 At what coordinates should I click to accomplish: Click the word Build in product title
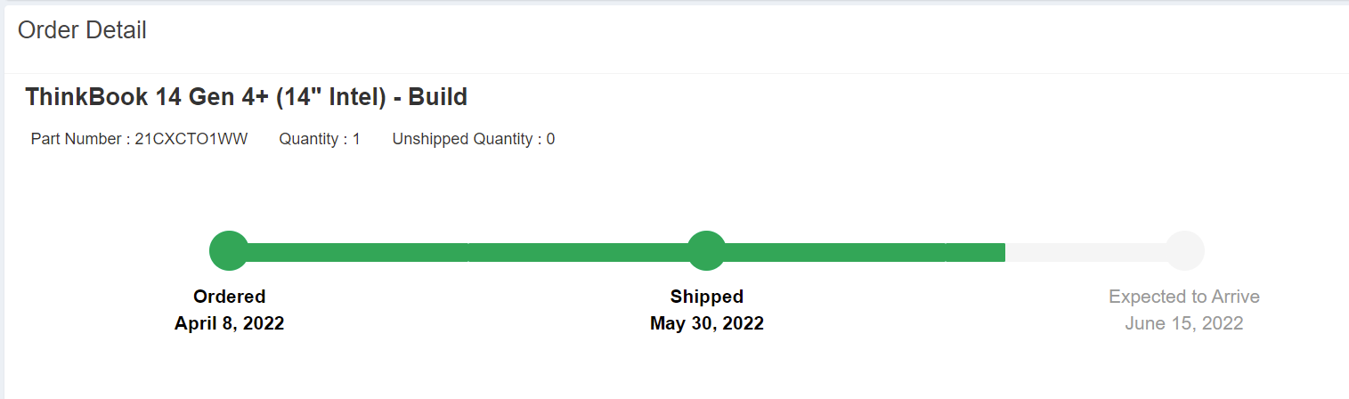click(x=438, y=97)
